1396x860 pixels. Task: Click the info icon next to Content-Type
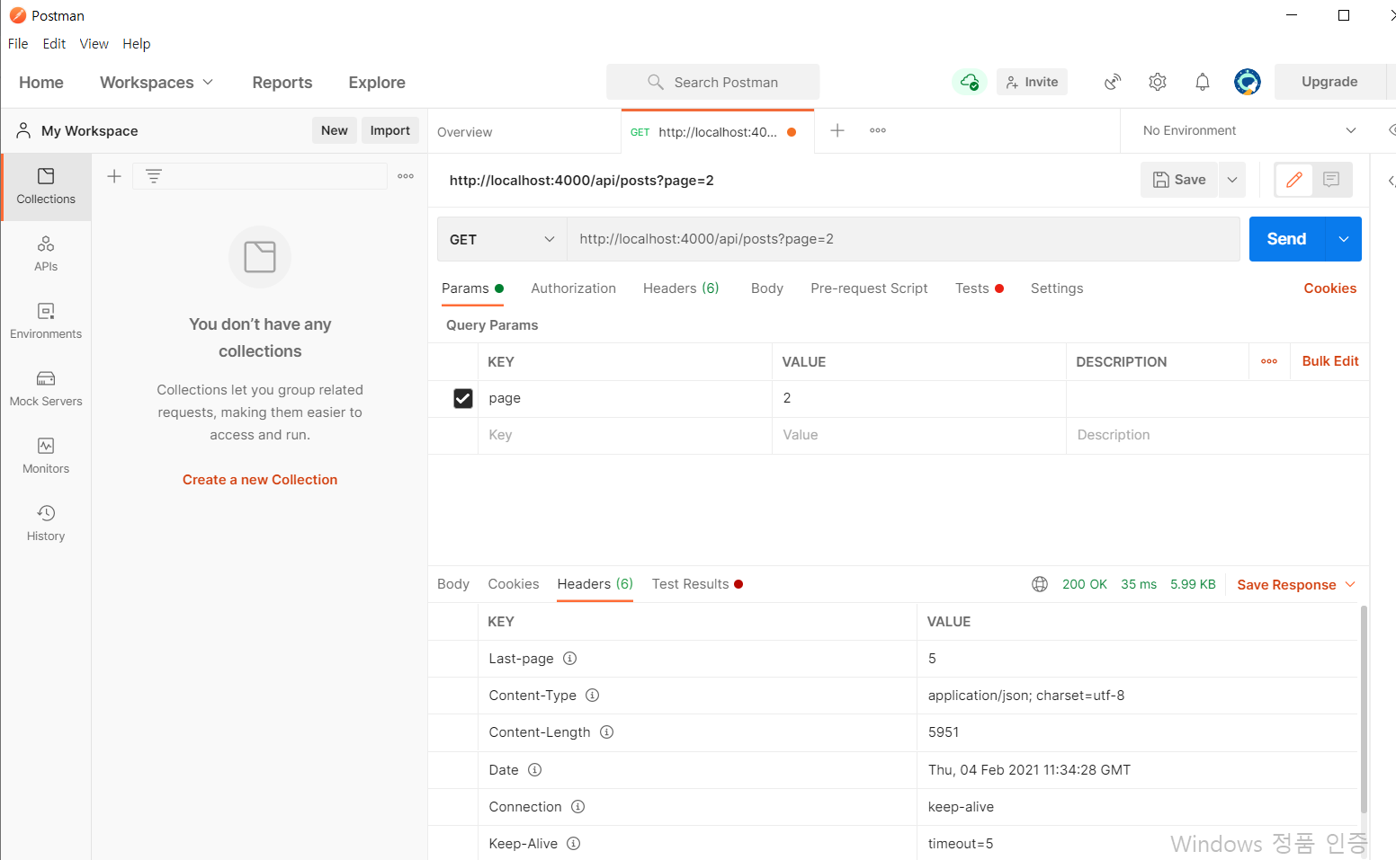[x=592, y=696]
